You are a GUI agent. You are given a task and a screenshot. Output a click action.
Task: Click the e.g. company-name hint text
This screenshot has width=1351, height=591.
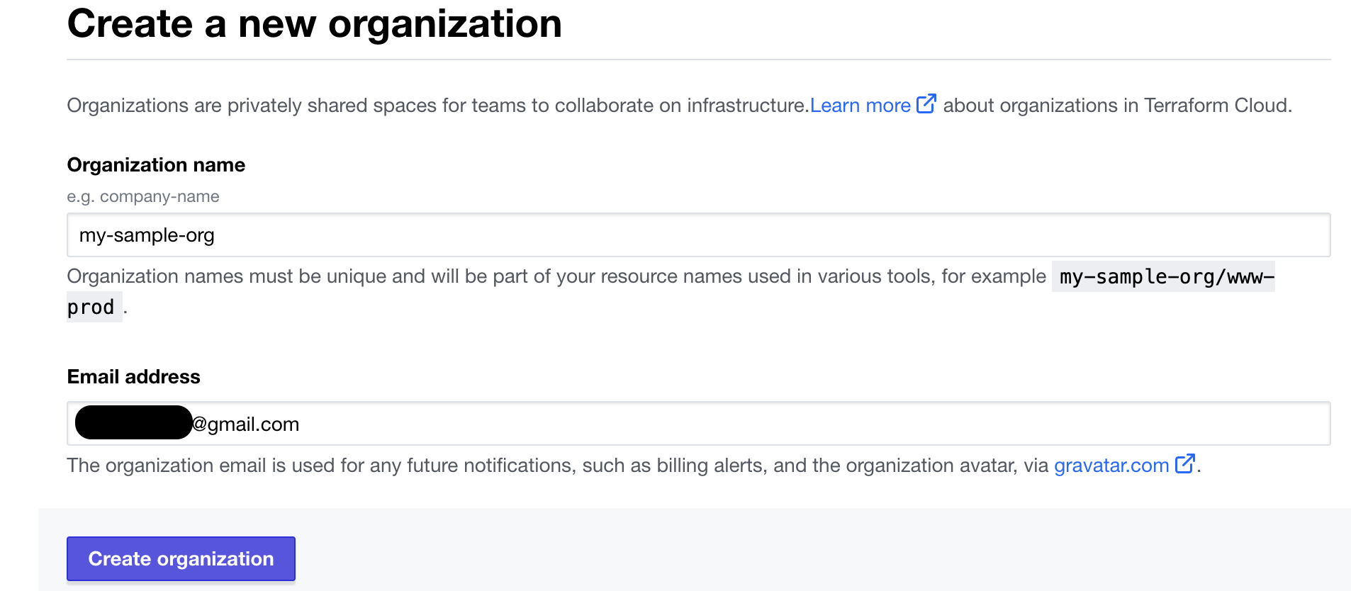click(x=143, y=197)
